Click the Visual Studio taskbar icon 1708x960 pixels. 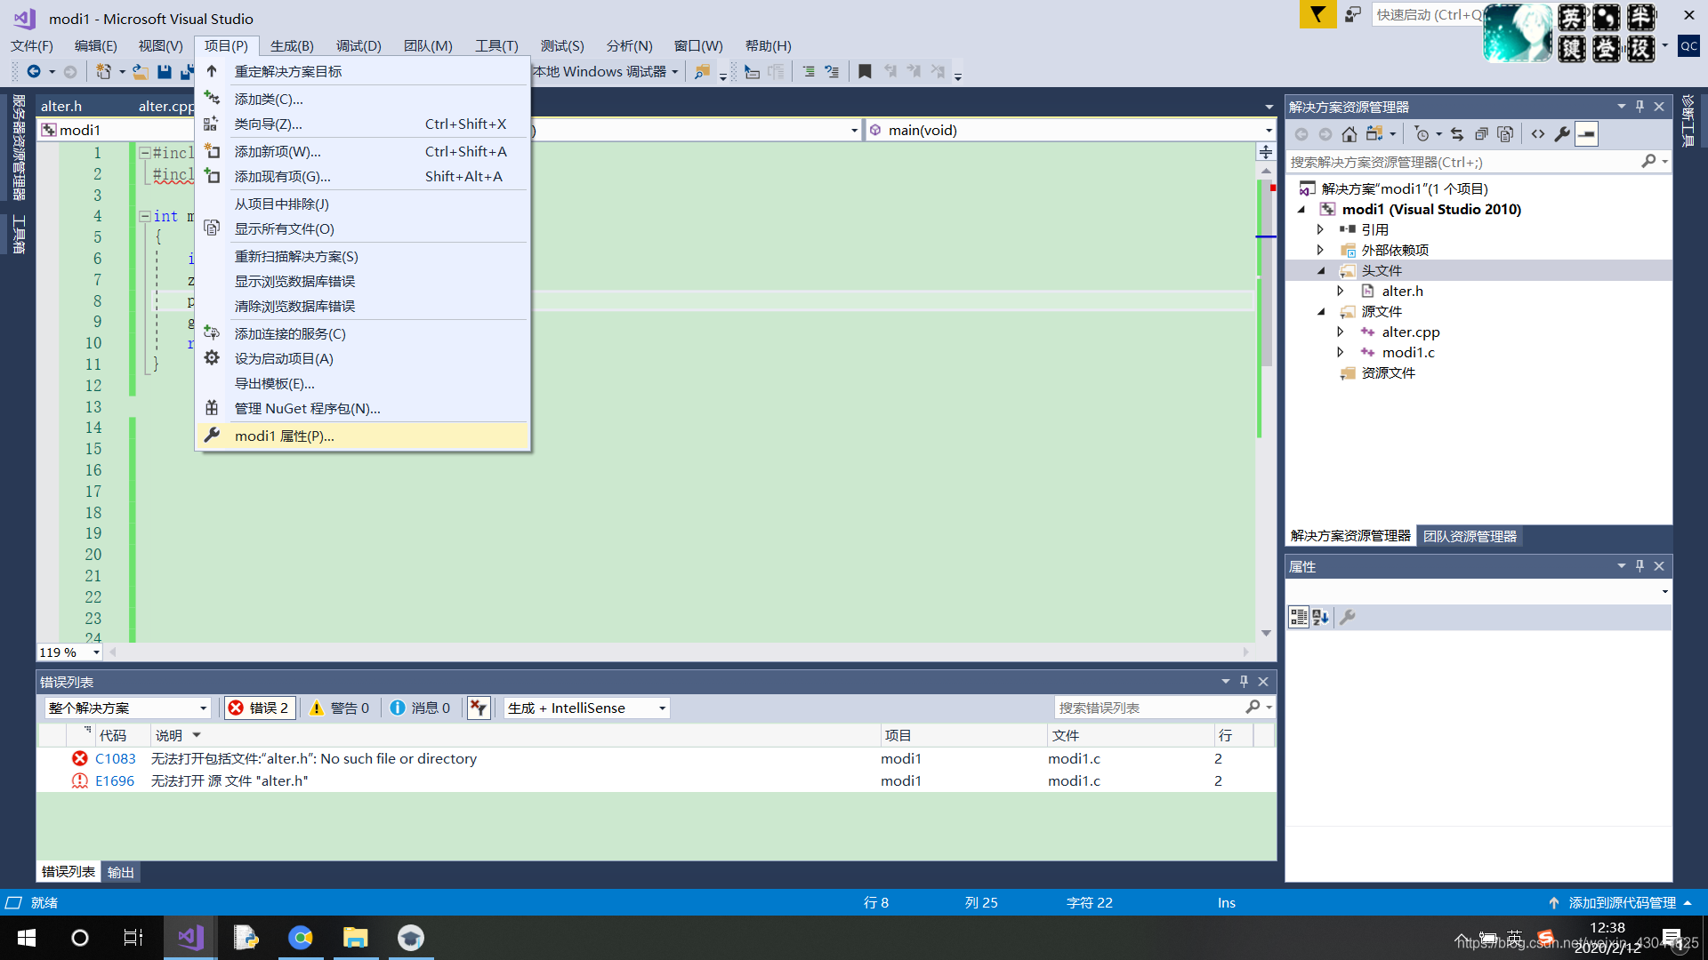click(190, 937)
